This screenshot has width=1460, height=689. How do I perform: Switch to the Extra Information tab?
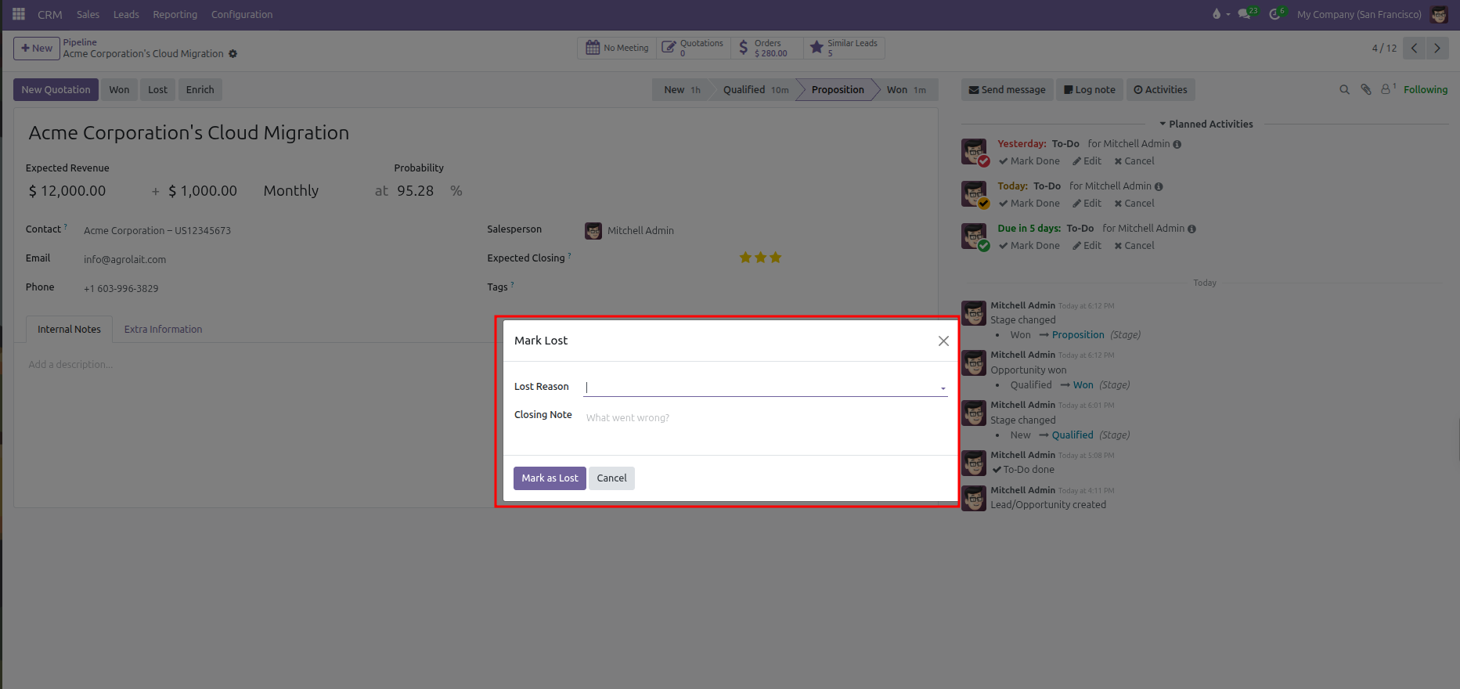coord(163,330)
